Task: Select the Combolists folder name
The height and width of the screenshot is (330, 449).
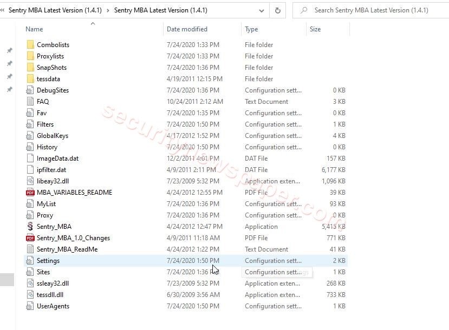Action: pos(53,44)
